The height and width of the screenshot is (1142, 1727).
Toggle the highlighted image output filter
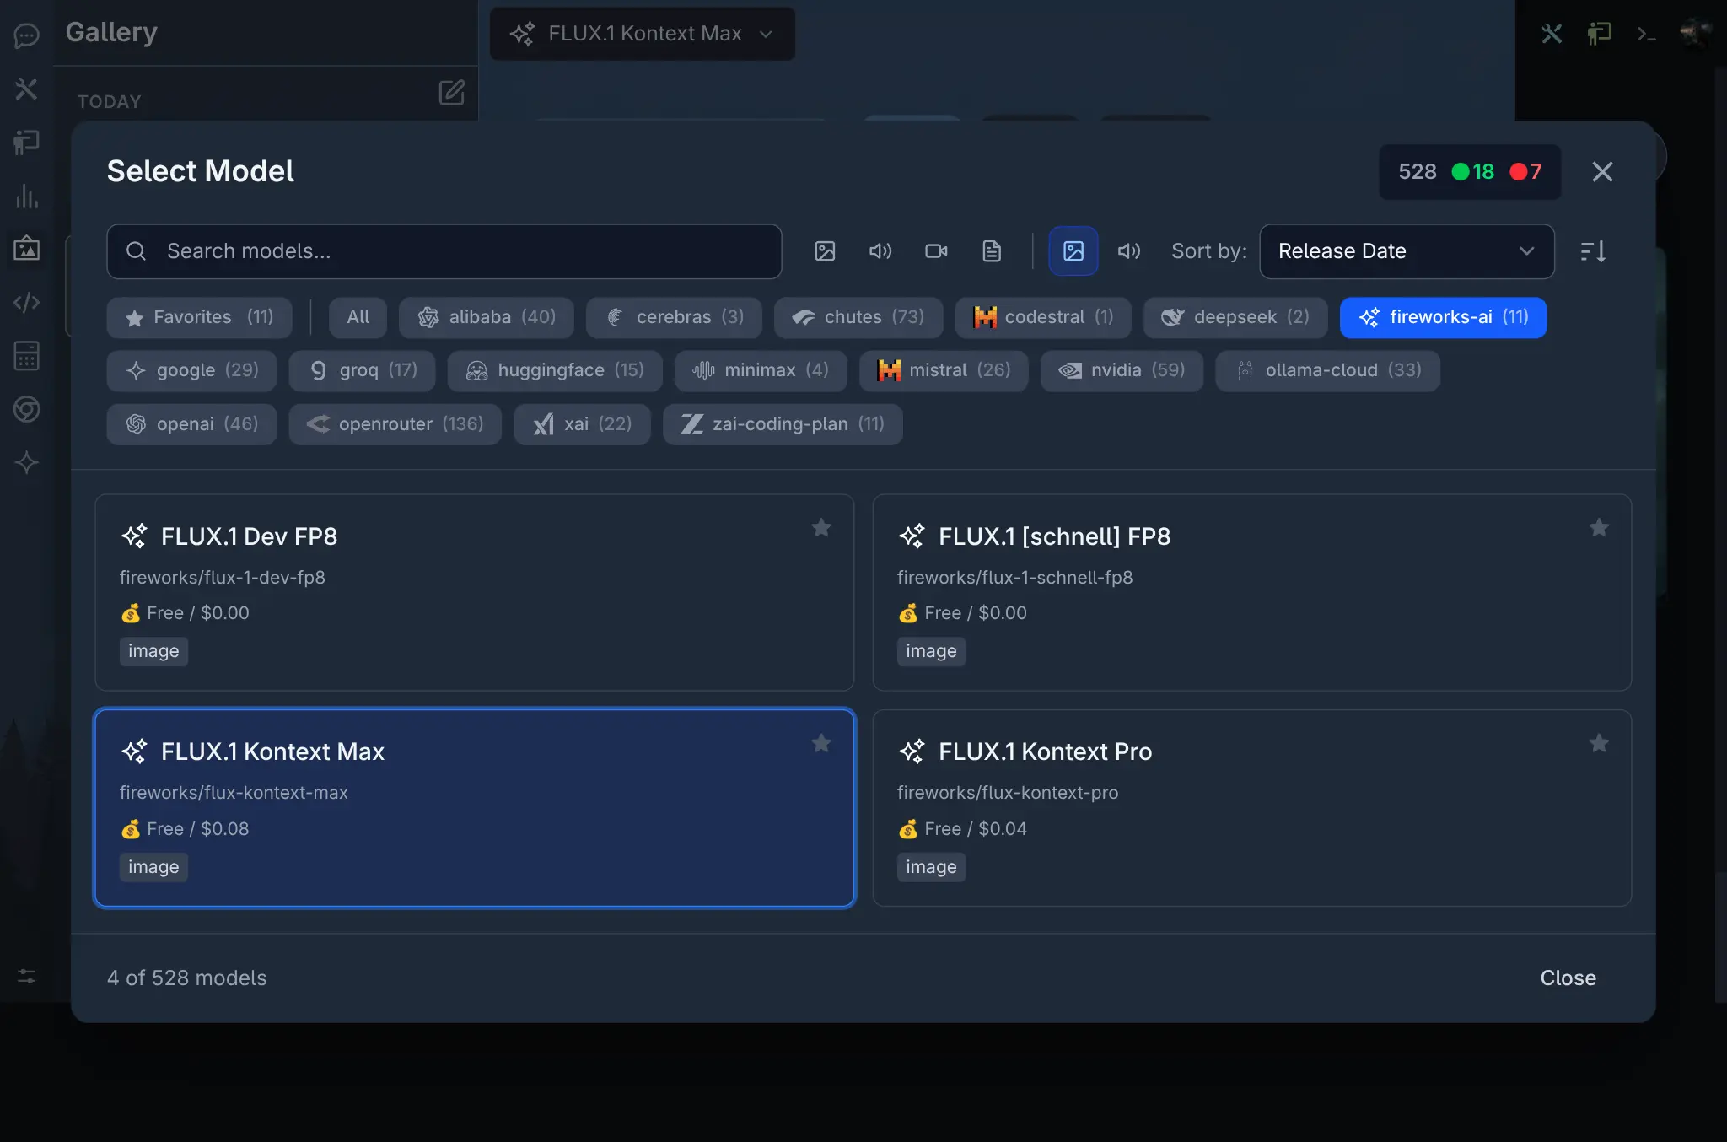coord(1073,251)
